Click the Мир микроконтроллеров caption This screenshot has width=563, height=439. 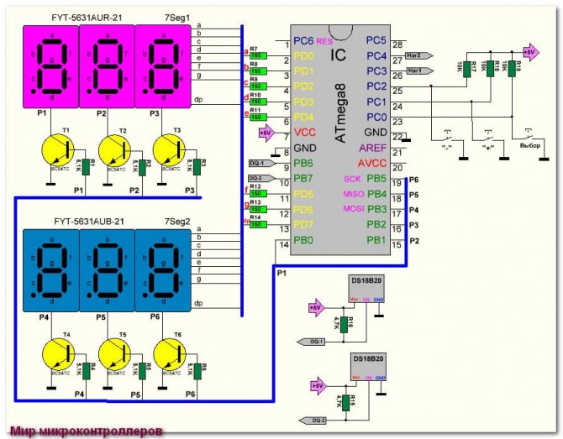click(x=86, y=431)
